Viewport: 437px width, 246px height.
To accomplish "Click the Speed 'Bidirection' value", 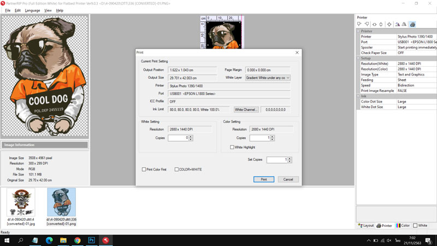I will click(x=406, y=85).
